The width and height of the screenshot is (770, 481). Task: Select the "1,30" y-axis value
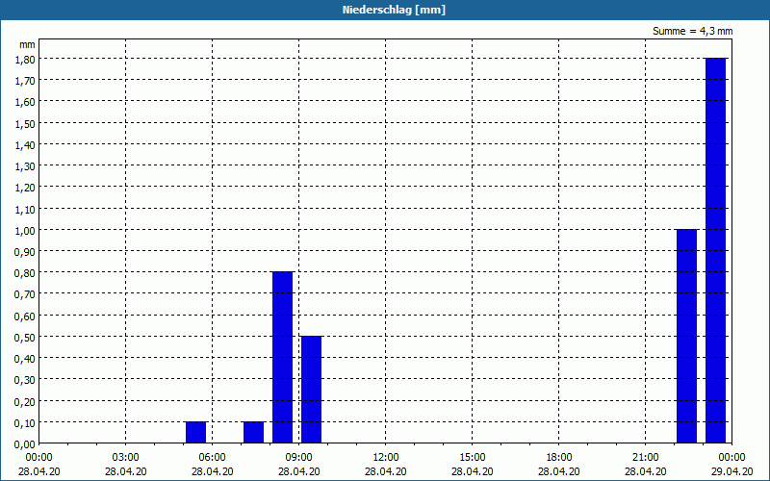(x=25, y=165)
